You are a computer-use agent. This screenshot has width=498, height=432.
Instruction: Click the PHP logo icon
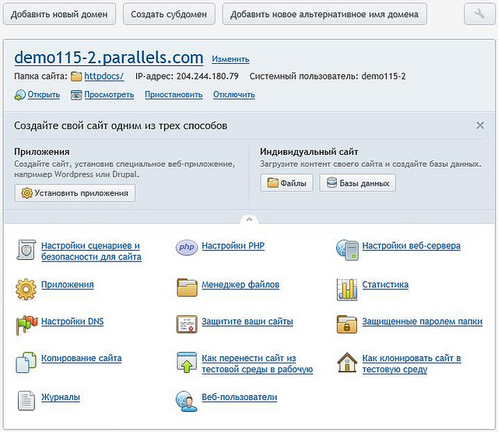pyautogui.click(x=187, y=247)
